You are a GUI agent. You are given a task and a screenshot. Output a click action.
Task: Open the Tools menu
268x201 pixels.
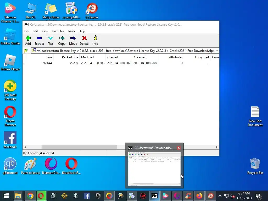tap(71, 31)
